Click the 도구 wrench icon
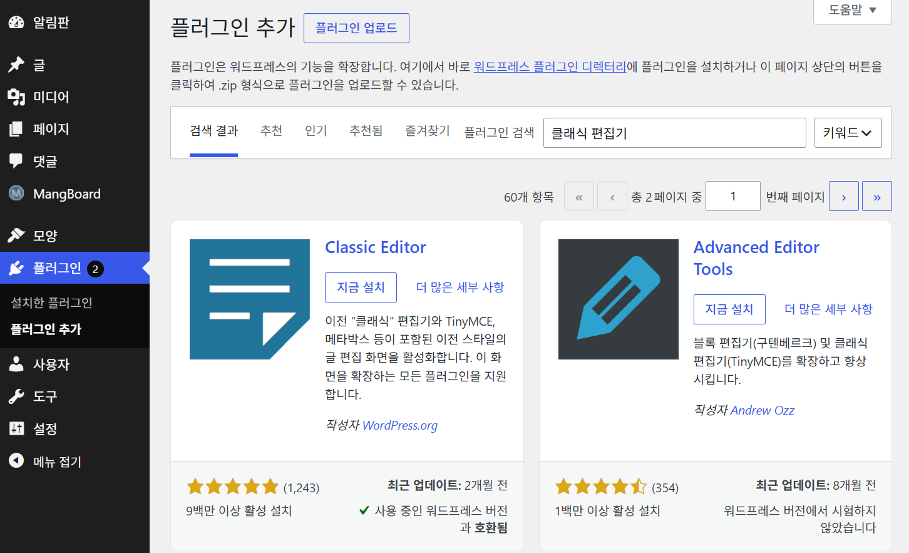 pyautogui.click(x=16, y=396)
